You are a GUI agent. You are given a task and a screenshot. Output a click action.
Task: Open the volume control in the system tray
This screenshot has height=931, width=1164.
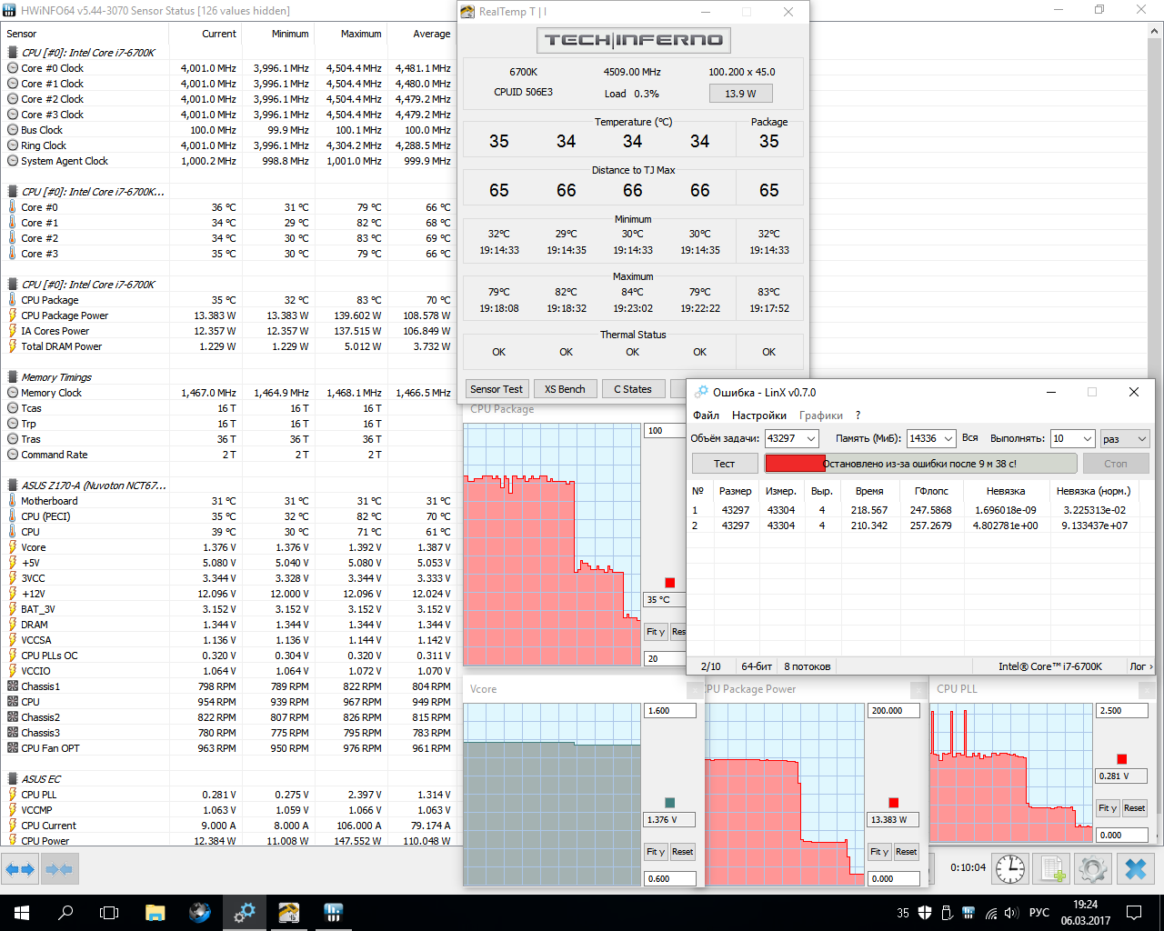pos(1011,913)
